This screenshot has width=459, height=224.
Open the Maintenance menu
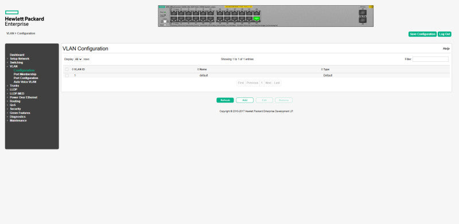click(18, 120)
